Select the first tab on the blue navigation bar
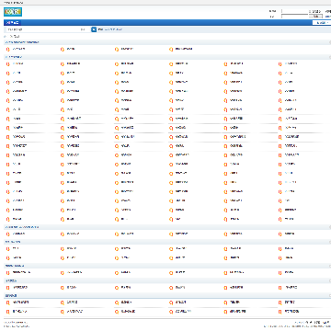The width and height of the screenshot is (331, 331). (x=12, y=23)
